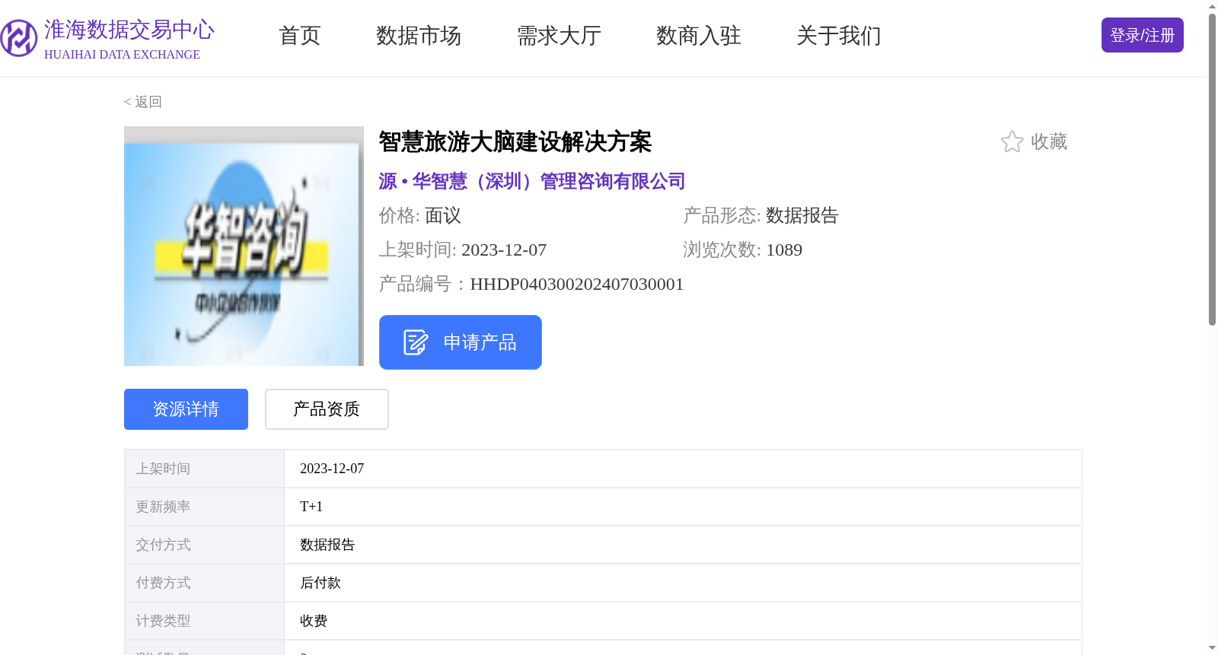Click the 浏览次数 1089 value
This screenshot has width=1218, height=655.
point(784,250)
